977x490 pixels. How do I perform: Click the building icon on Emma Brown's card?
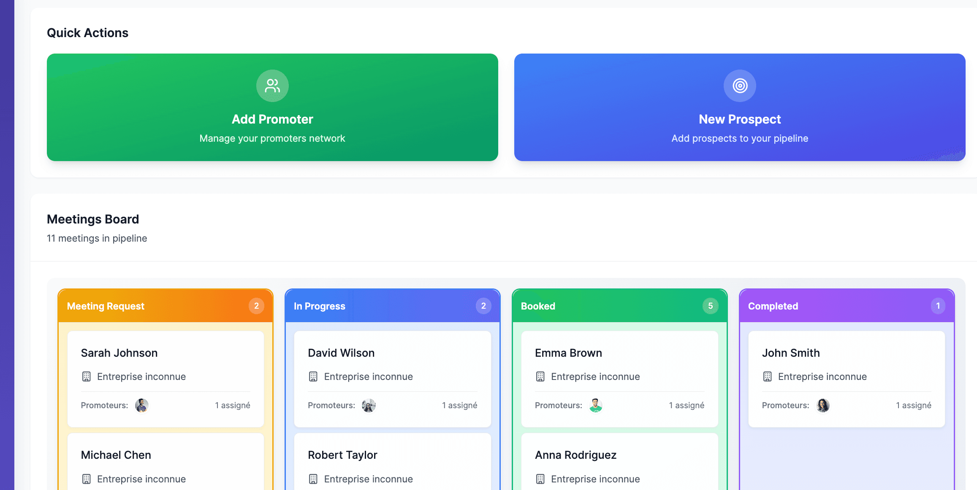click(540, 377)
